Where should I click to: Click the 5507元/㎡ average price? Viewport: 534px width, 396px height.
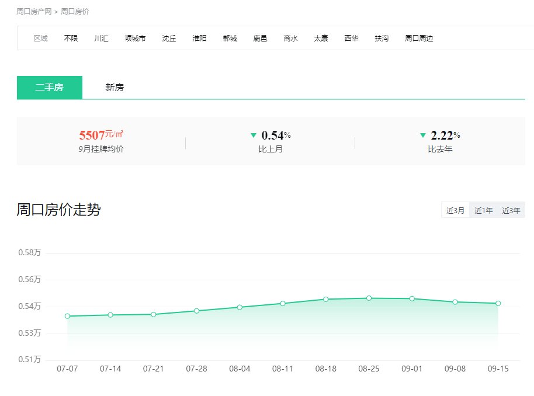[101, 135]
